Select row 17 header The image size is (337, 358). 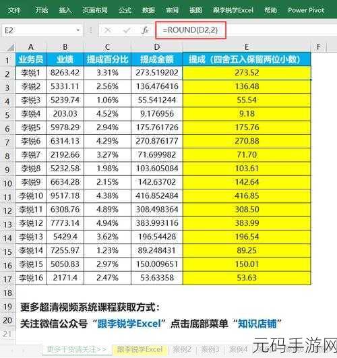click(7, 279)
